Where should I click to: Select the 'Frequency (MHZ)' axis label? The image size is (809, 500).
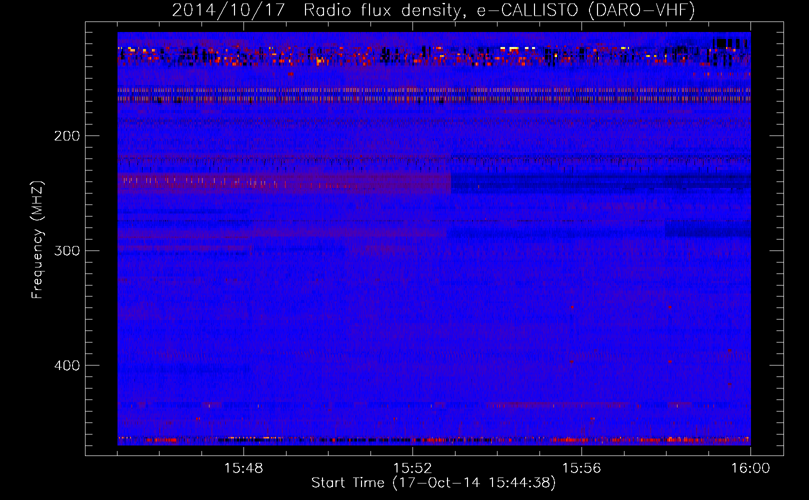pyautogui.click(x=37, y=240)
